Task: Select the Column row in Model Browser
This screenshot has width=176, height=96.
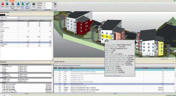Action: pos(26,24)
